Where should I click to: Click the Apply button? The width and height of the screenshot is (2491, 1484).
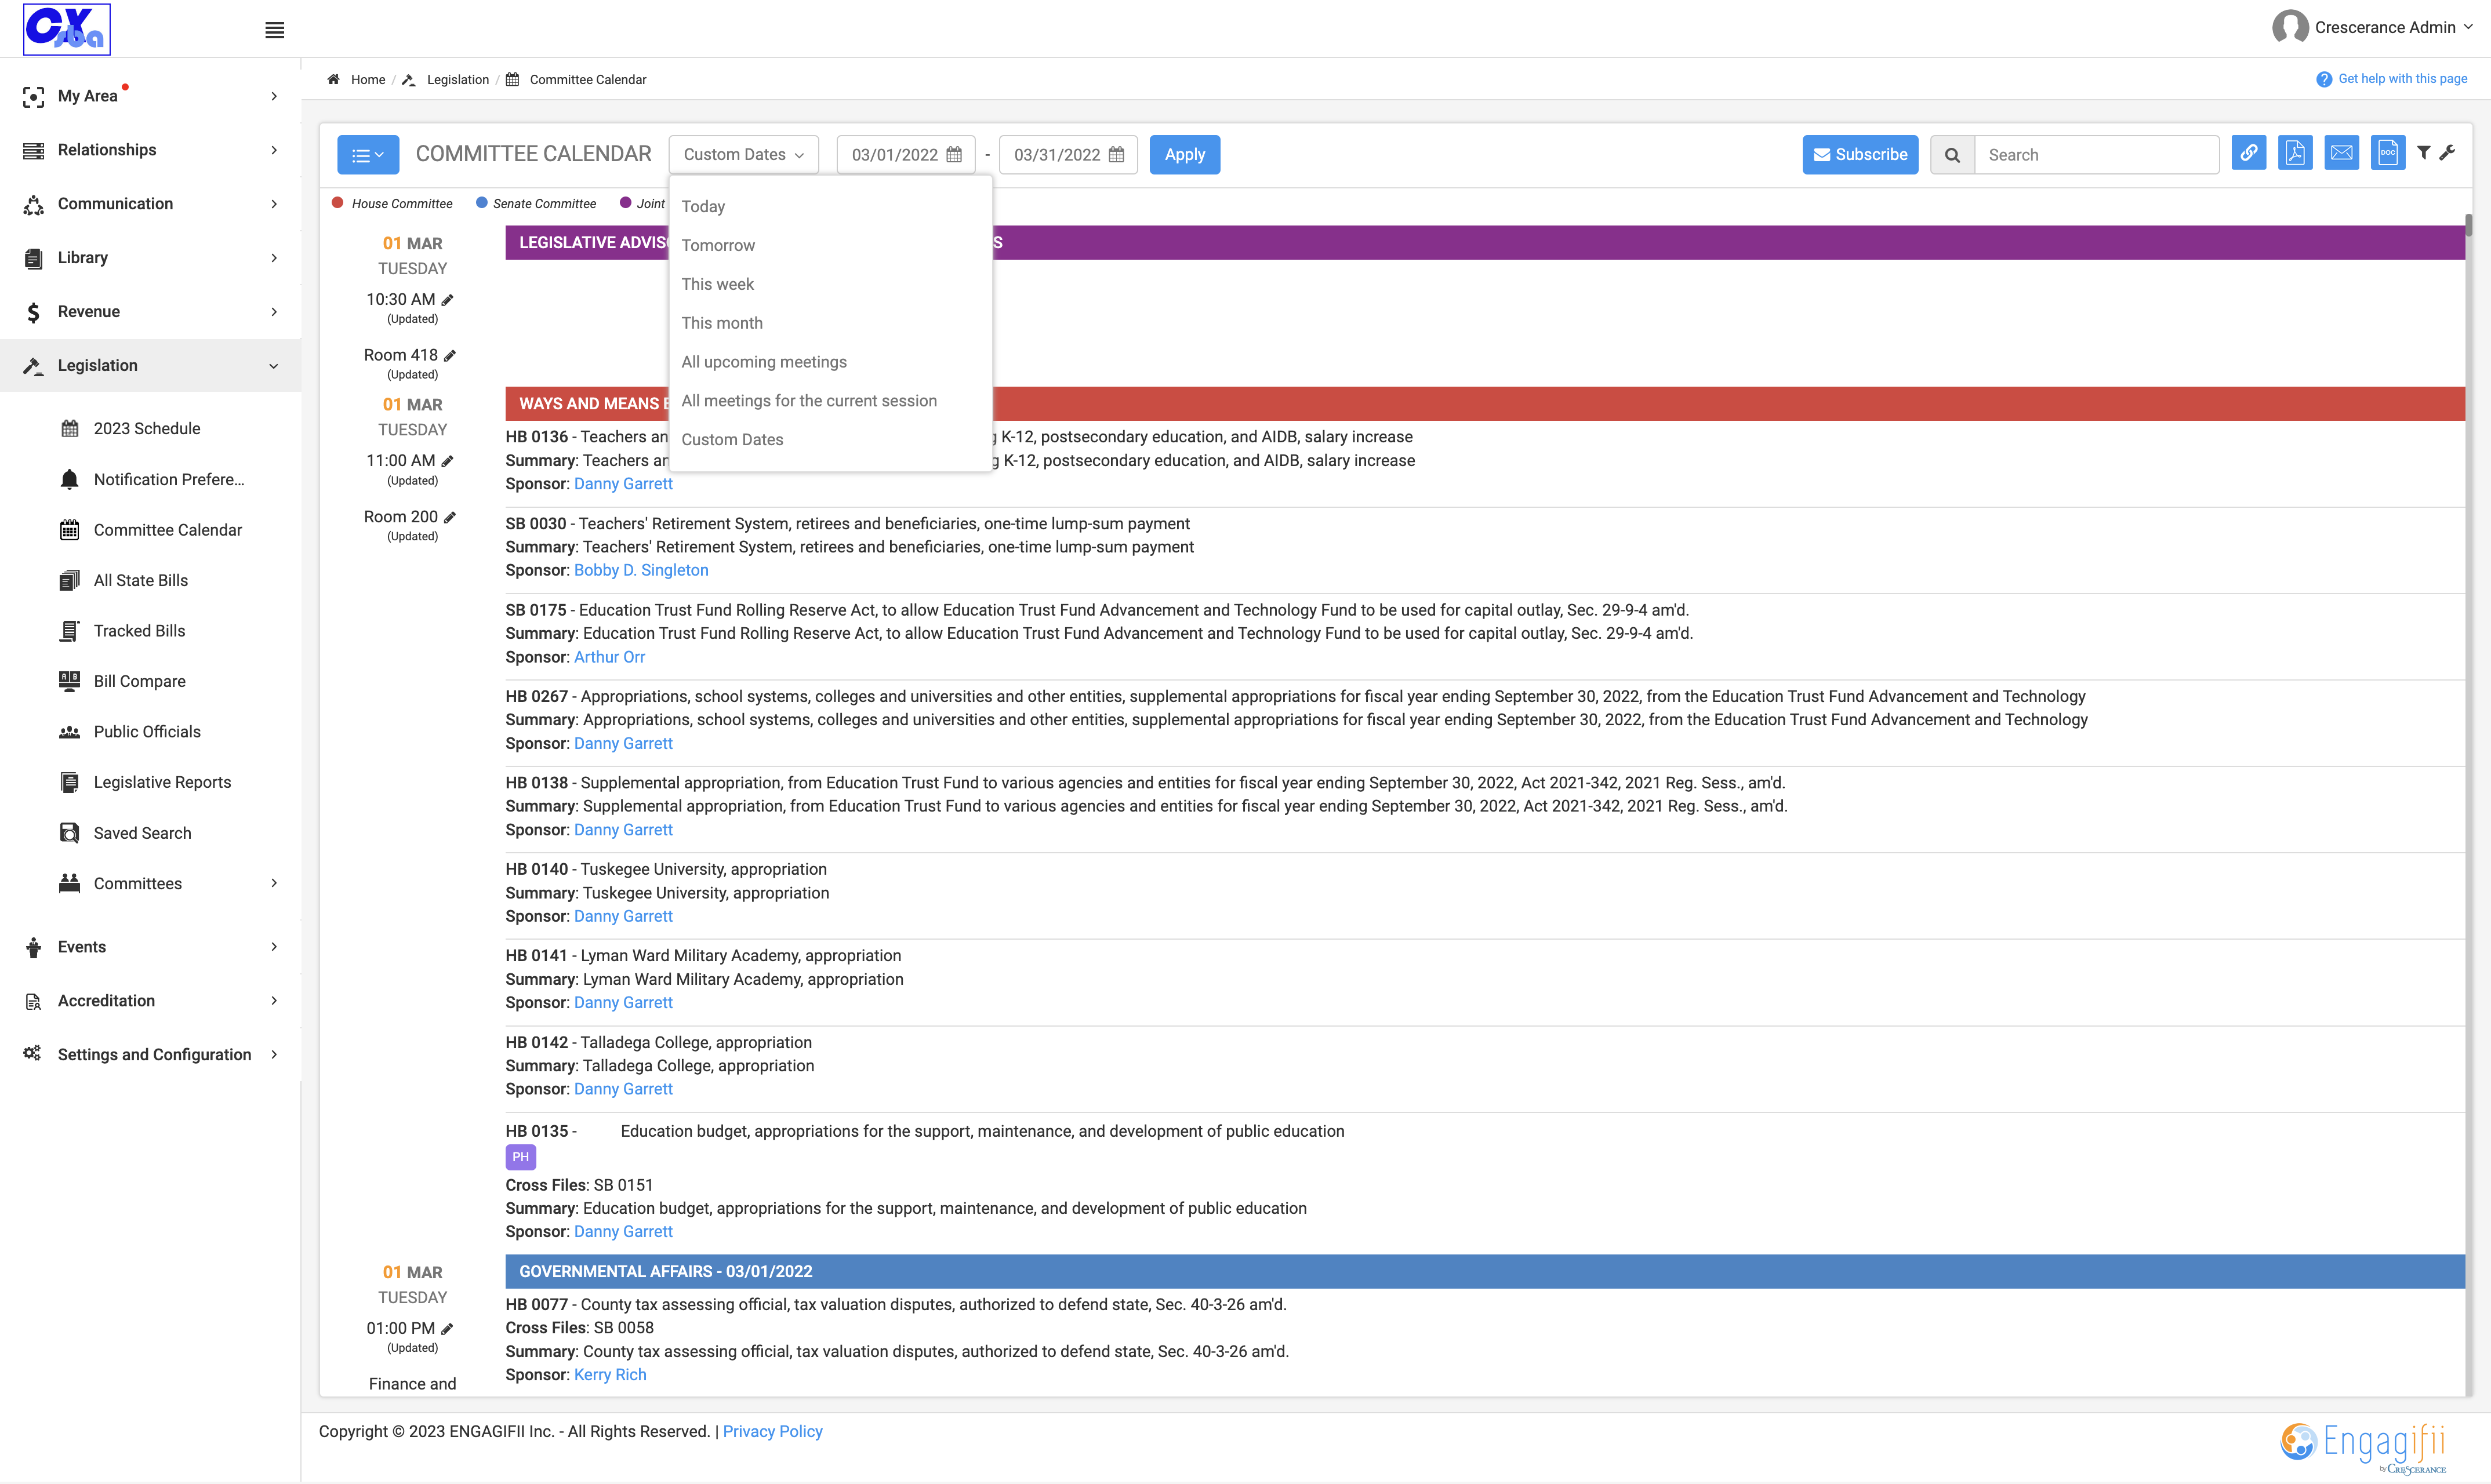click(x=1184, y=155)
